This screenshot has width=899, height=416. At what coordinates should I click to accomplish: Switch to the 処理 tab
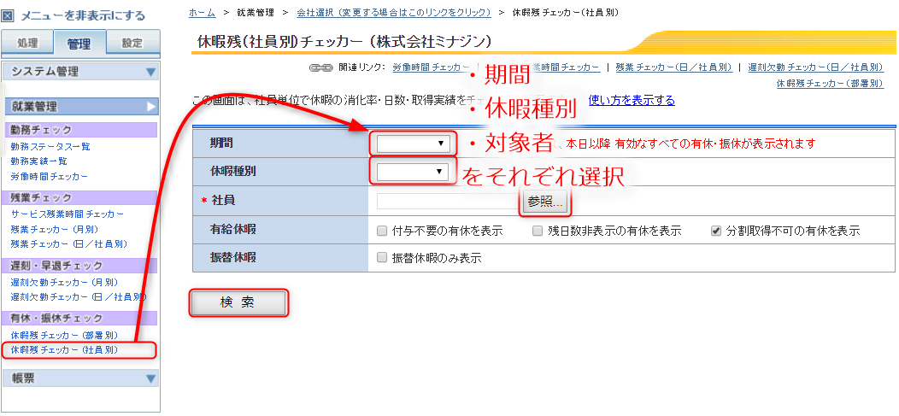27,44
